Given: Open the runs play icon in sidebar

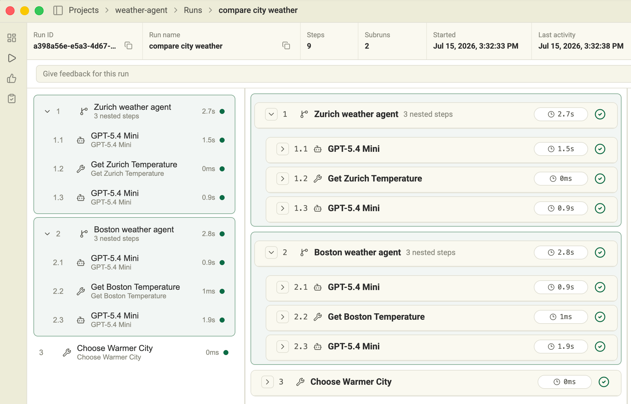Looking at the screenshot, I should [x=12, y=58].
